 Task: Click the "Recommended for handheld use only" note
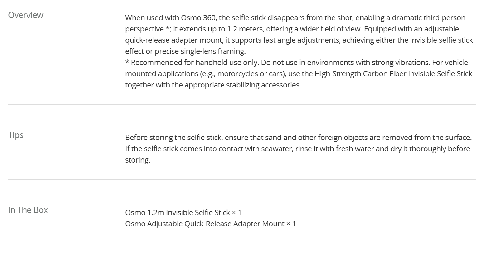click(x=195, y=63)
